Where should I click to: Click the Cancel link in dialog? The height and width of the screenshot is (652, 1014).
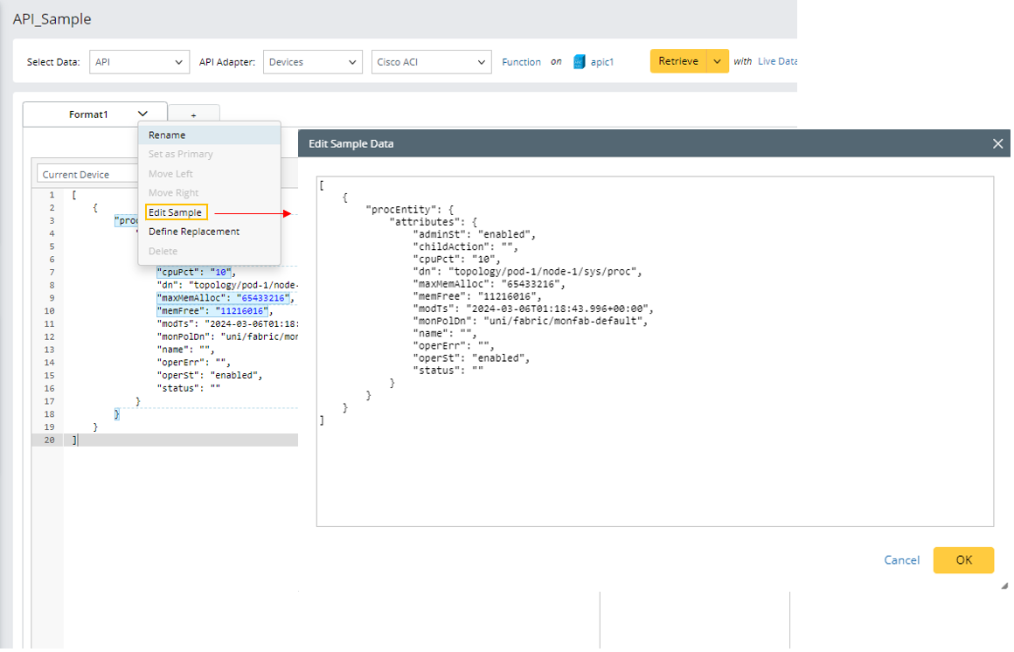pyautogui.click(x=901, y=560)
